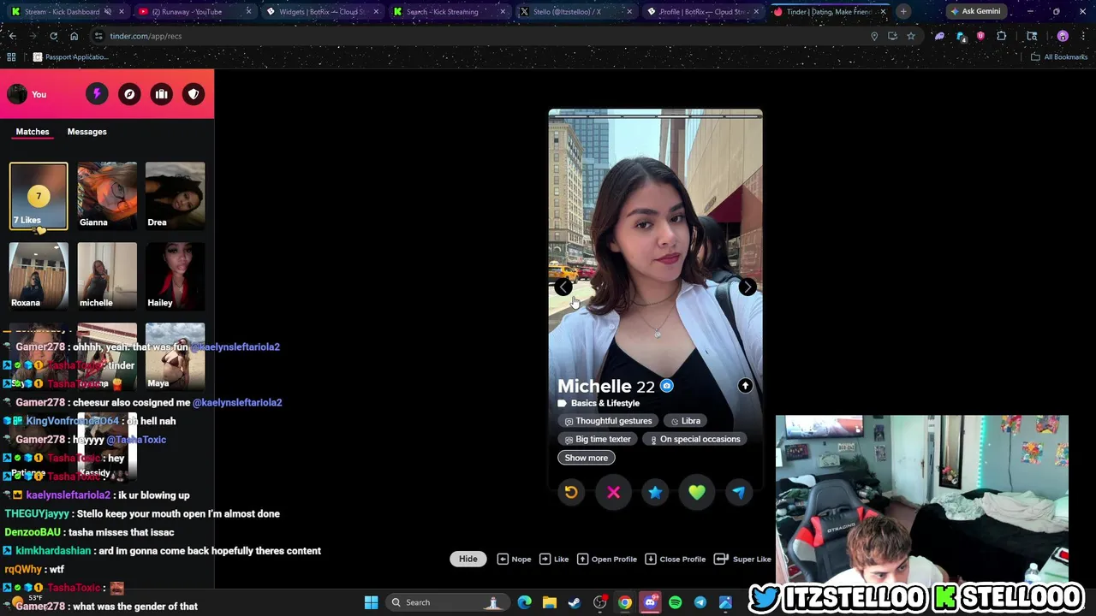Click the Big time texter tag

point(599,439)
